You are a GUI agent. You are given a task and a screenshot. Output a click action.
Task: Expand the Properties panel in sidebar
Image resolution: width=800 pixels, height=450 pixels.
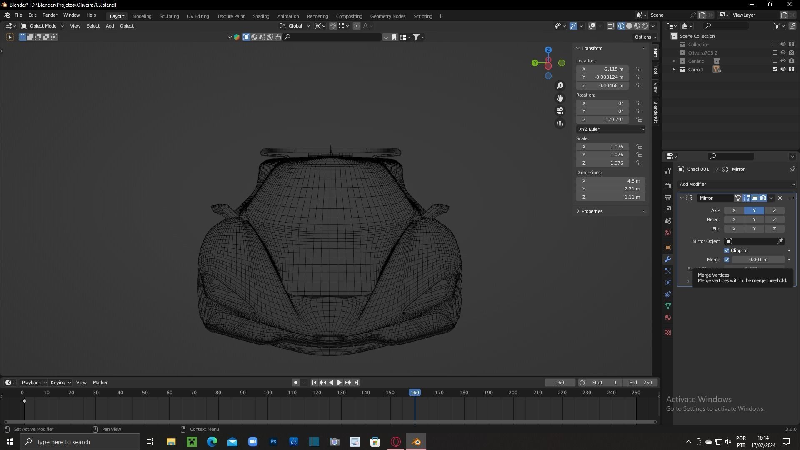pos(592,211)
